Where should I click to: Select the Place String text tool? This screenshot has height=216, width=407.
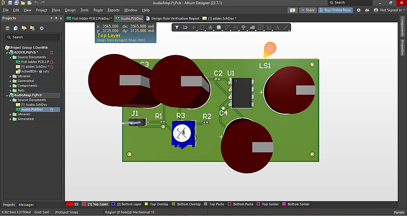(x=277, y=27)
